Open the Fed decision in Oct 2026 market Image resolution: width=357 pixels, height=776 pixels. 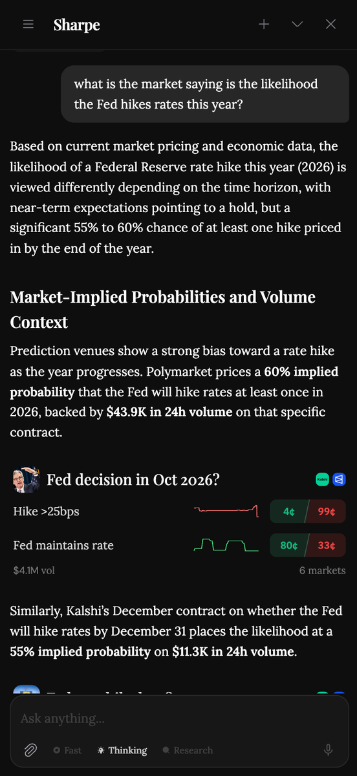133,480
